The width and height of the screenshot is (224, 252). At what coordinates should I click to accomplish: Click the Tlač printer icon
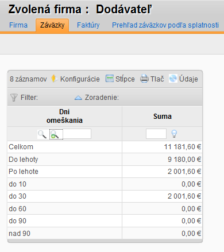pyautogui.click(x=144, y=79)
